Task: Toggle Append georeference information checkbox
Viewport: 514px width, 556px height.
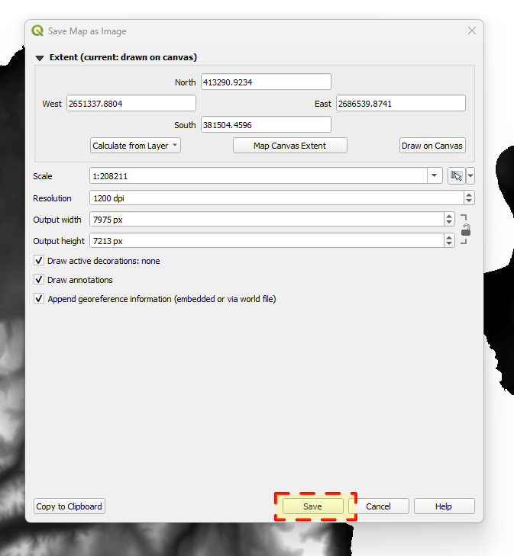Action: tap(39, 298)
